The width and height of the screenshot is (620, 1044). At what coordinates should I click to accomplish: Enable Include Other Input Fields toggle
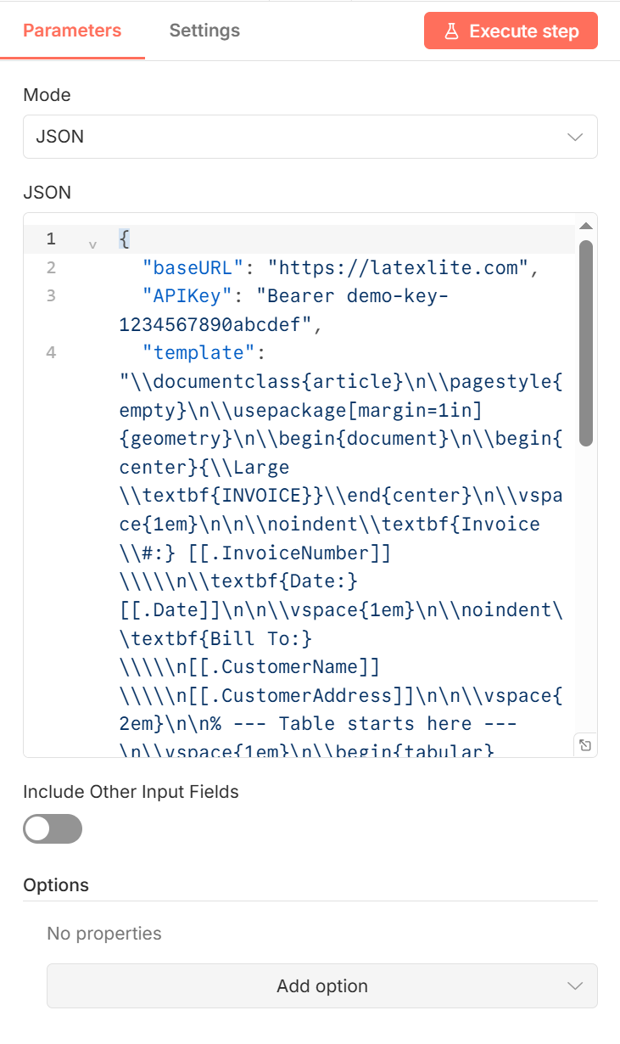point(53,828)
